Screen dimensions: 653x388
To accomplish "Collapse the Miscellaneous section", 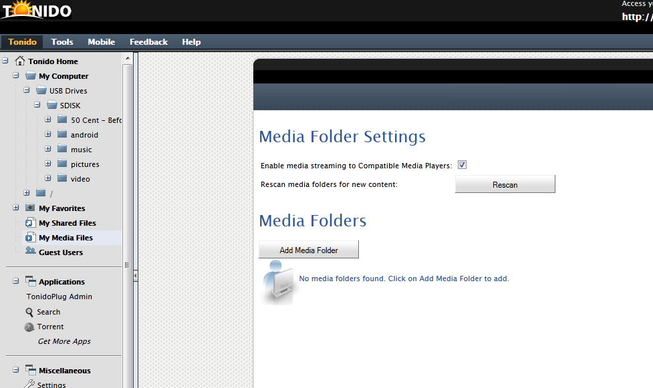I will tap(16, 370).
